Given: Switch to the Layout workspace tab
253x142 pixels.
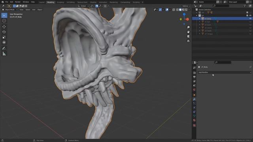Looking at the screenshot, I should (x=42, y=2).
